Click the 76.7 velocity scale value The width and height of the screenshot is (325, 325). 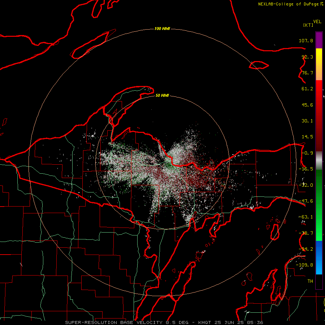pos(307,73)
